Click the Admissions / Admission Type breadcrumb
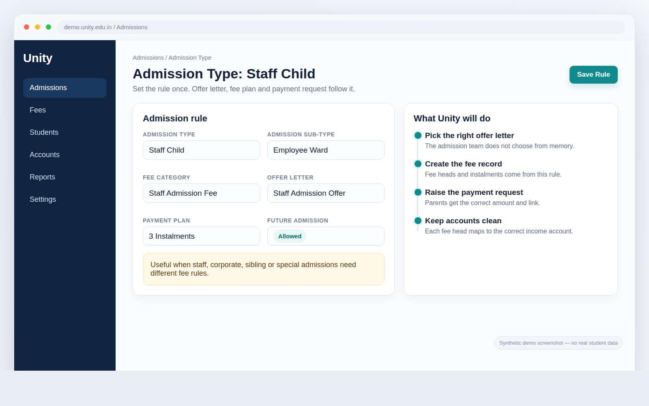Image resolution: width=649 pixels, height=406 pixels. point(172,58)
